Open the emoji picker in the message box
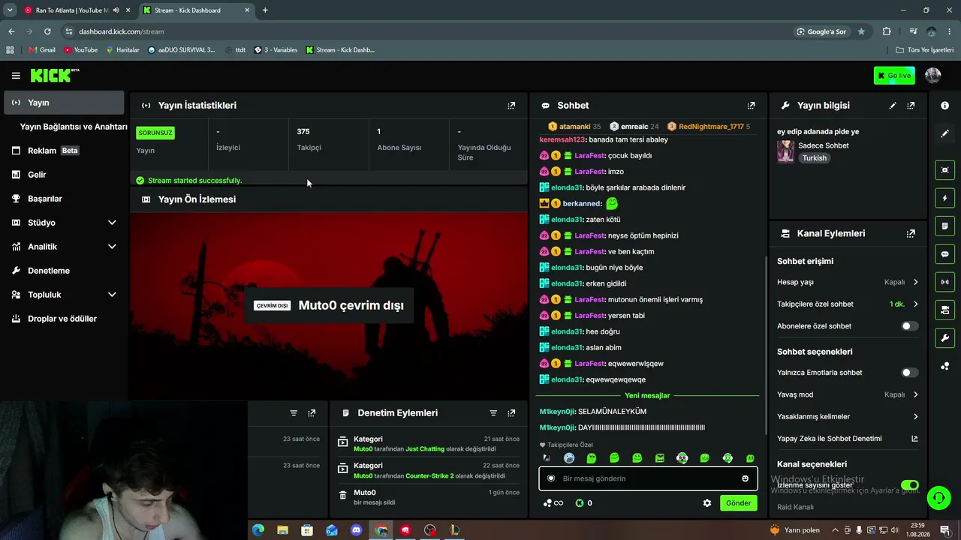The width and height of the screenshot is (961, 540). [x=745, y=478]
